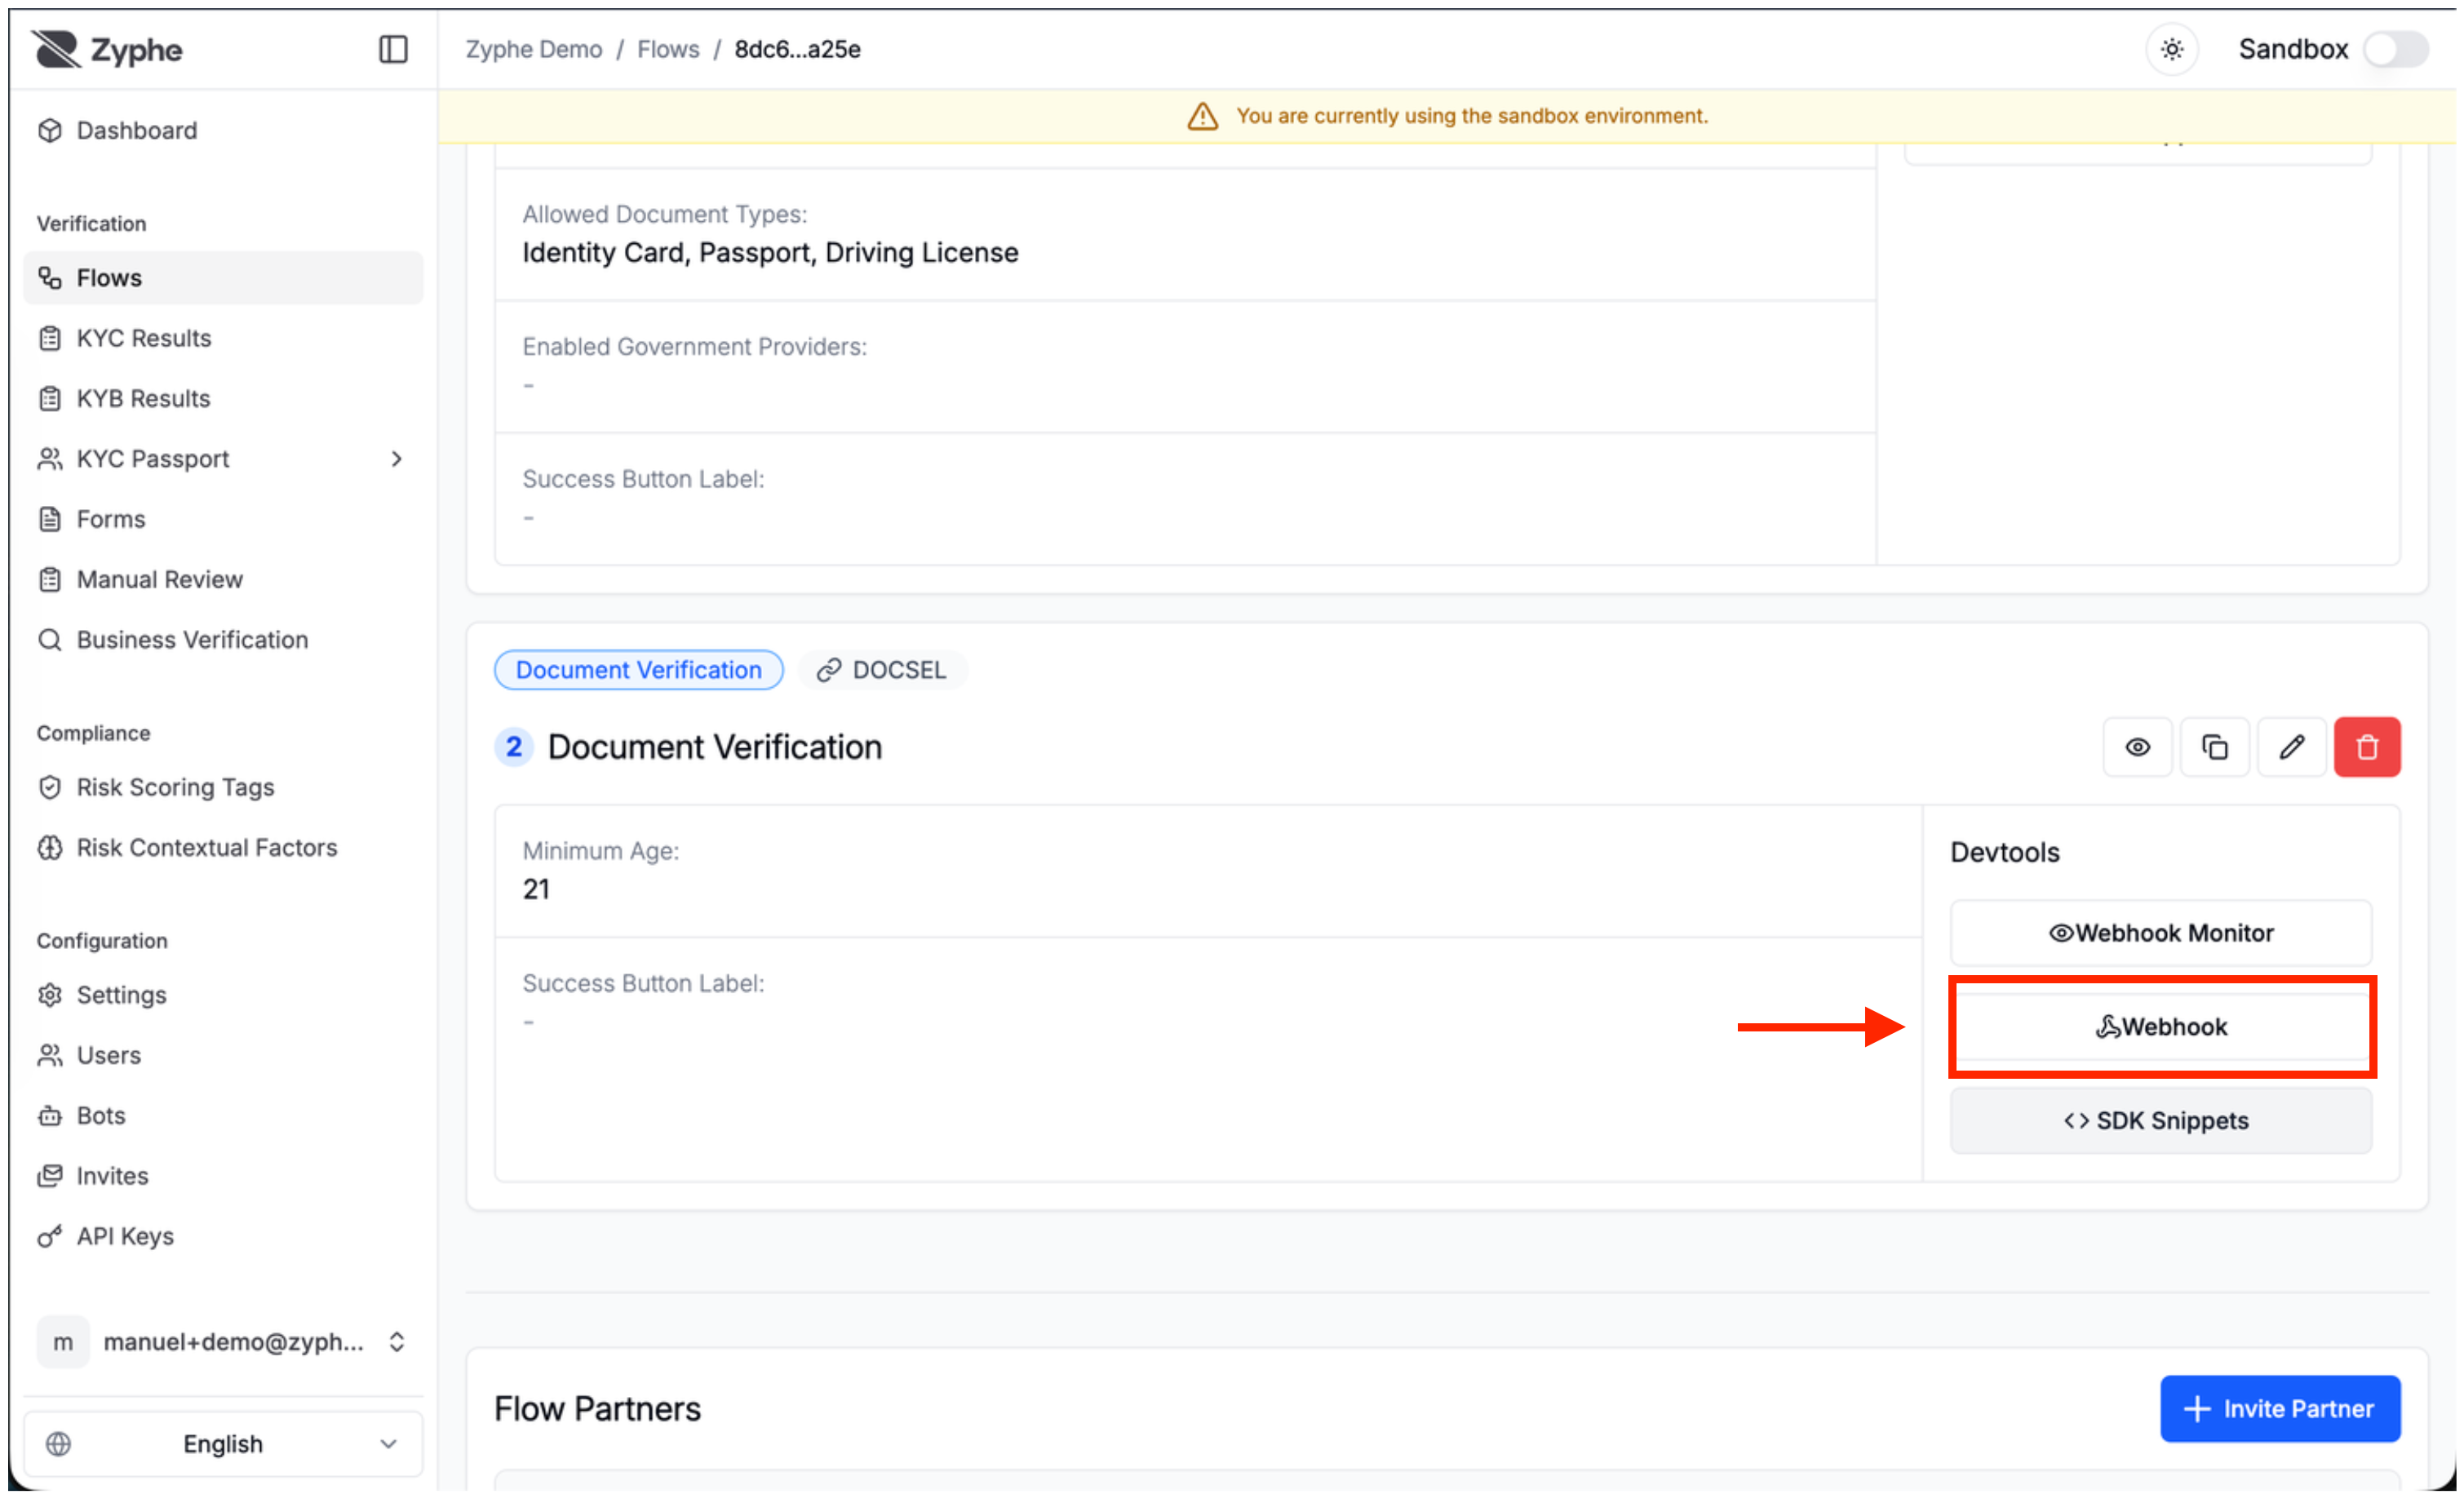2464x1499 pixels.
Task: Click the KYC Passport people icon
Action: (x=50, y=458)
